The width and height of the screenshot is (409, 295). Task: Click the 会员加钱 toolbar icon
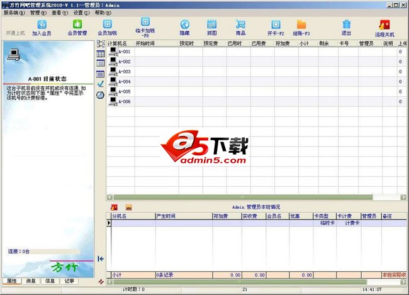click(x=107, y=28)
